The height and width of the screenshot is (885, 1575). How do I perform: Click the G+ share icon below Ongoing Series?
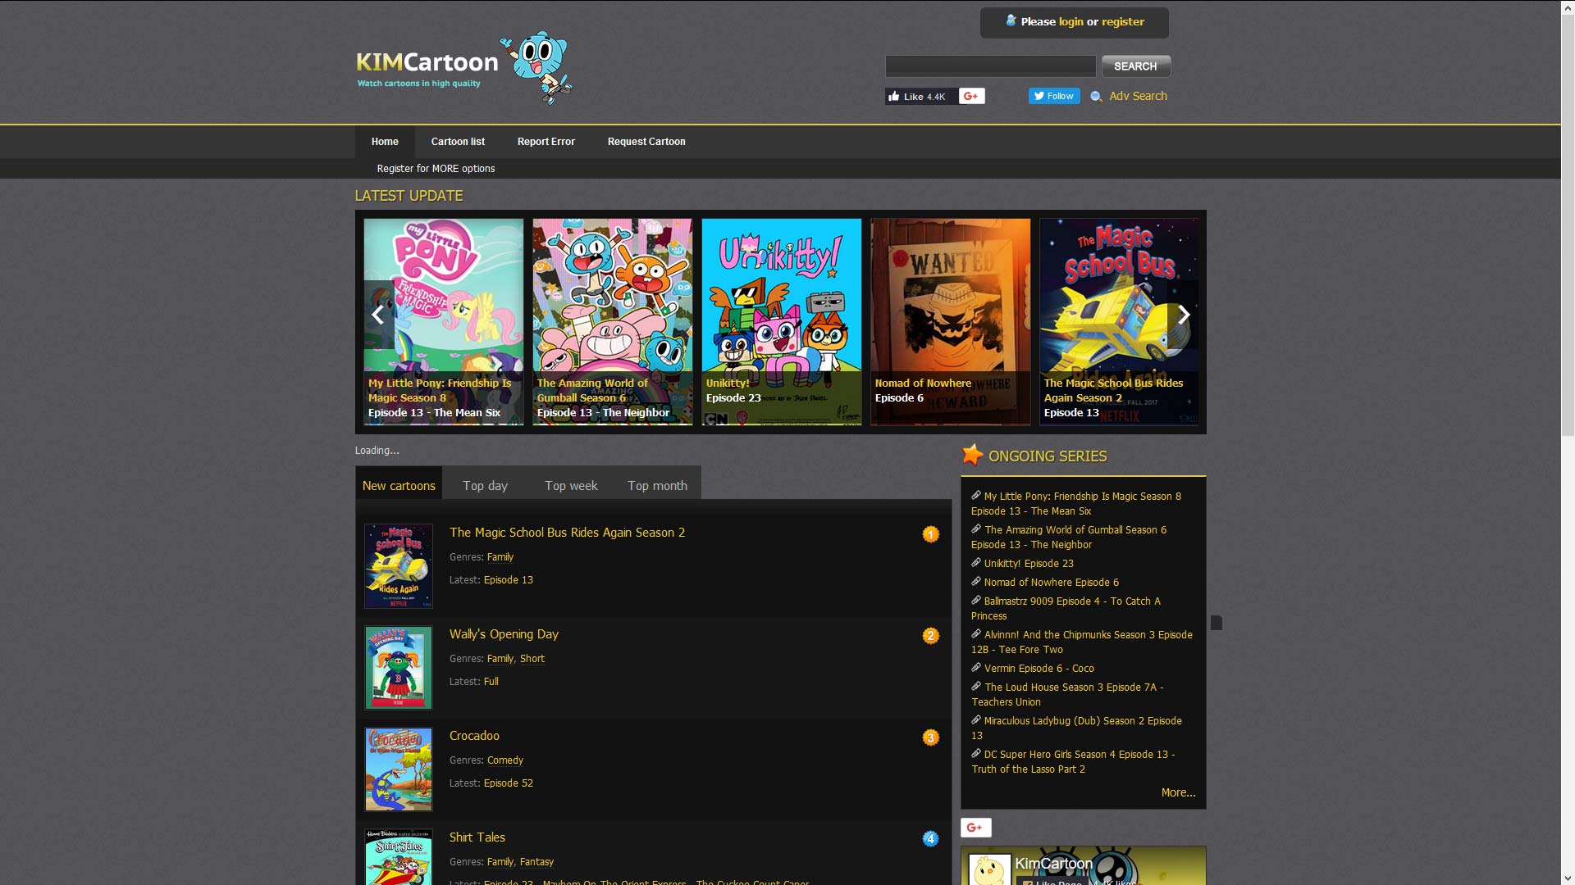[975, 828]
